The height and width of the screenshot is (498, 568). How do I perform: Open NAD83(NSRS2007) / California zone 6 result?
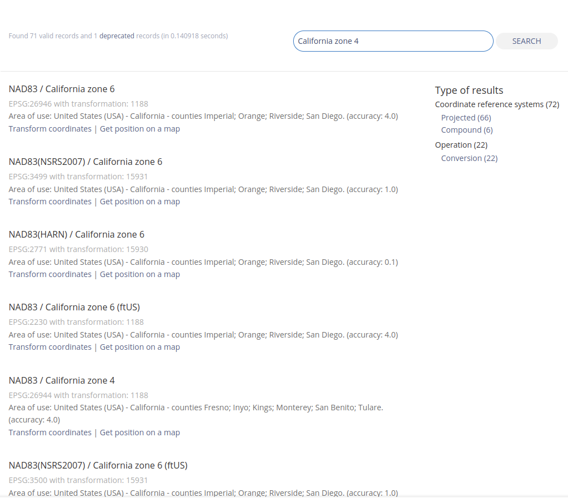[86, 162]
